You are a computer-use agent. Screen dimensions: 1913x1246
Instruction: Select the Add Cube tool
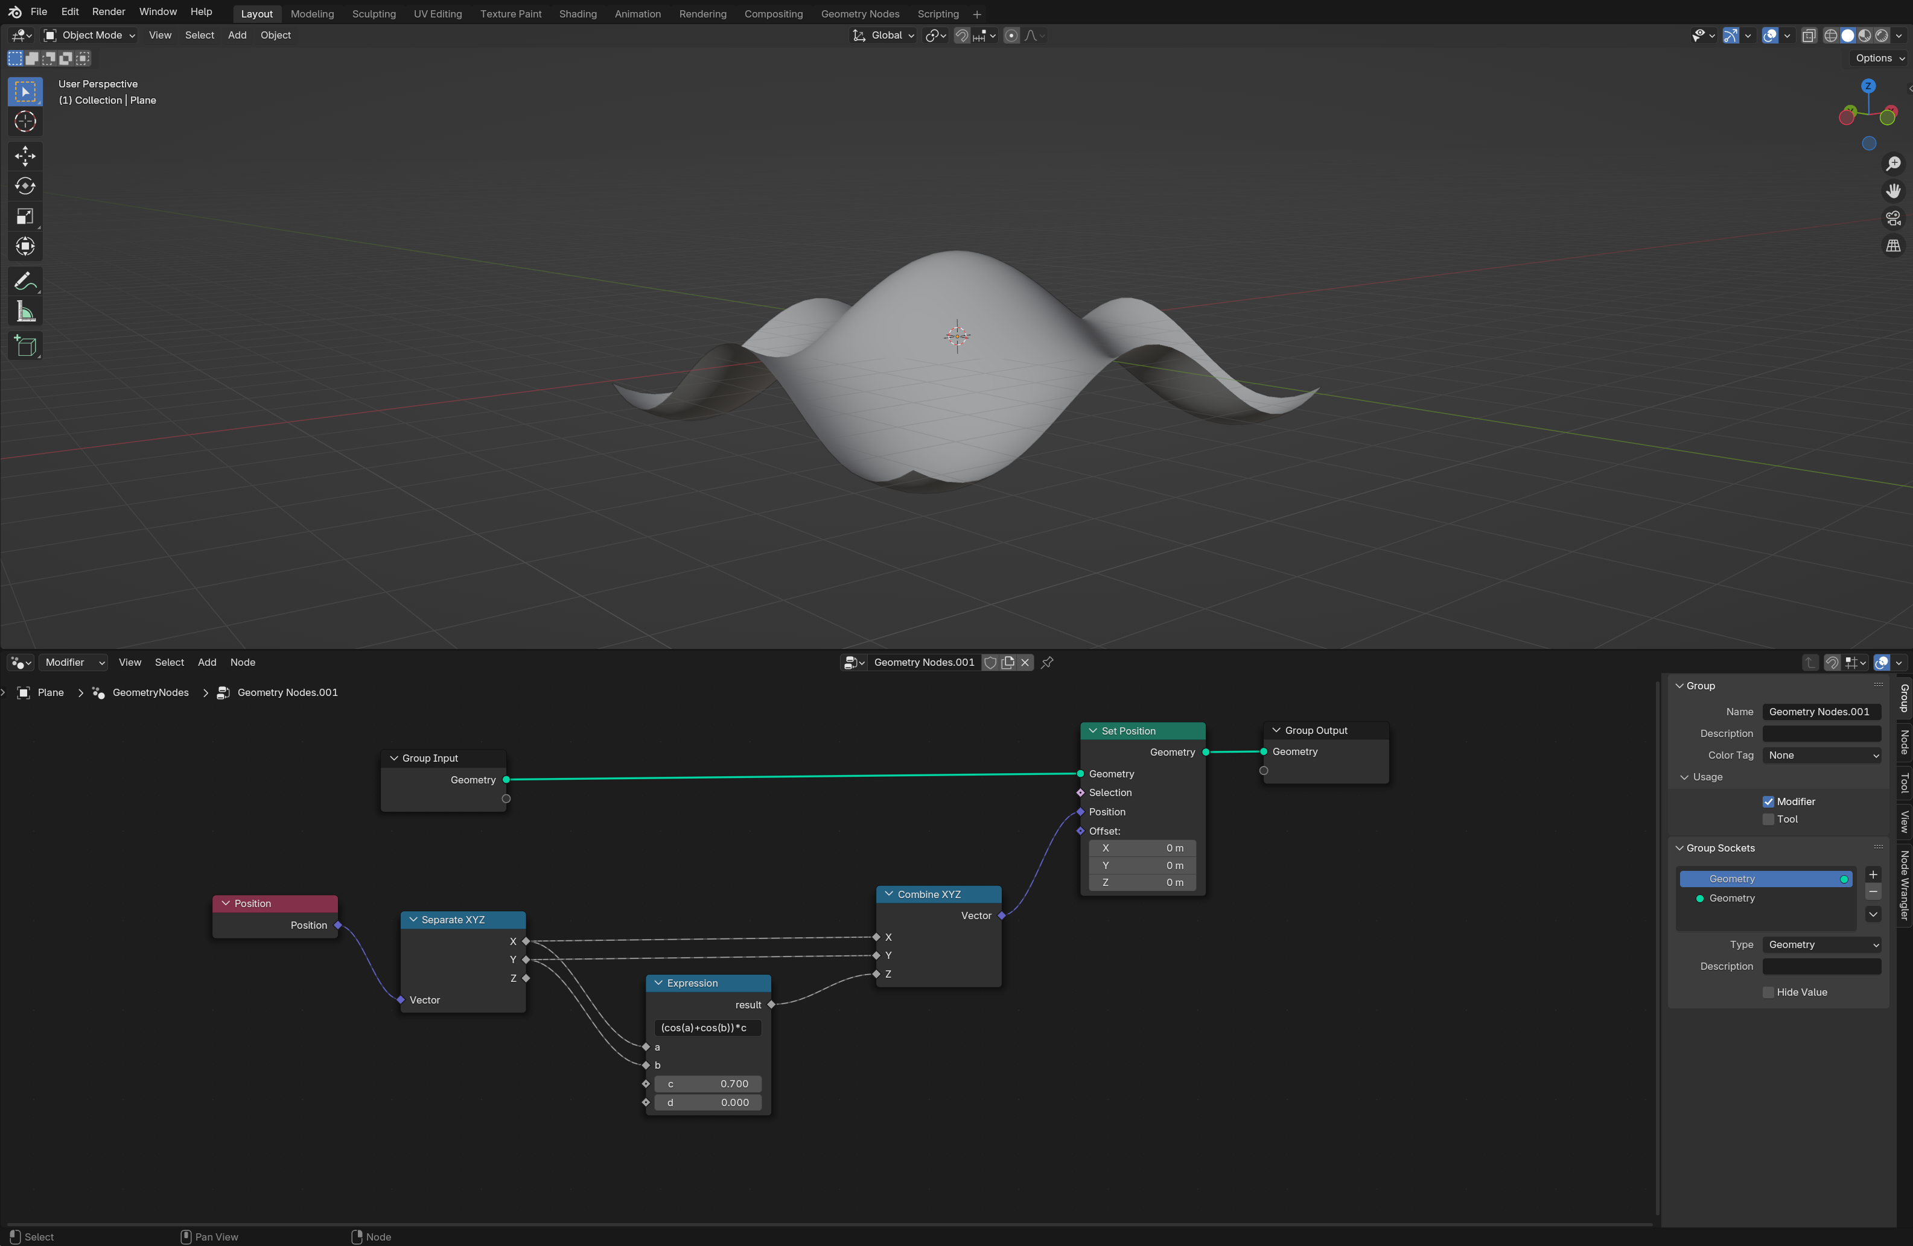[25, 346]
